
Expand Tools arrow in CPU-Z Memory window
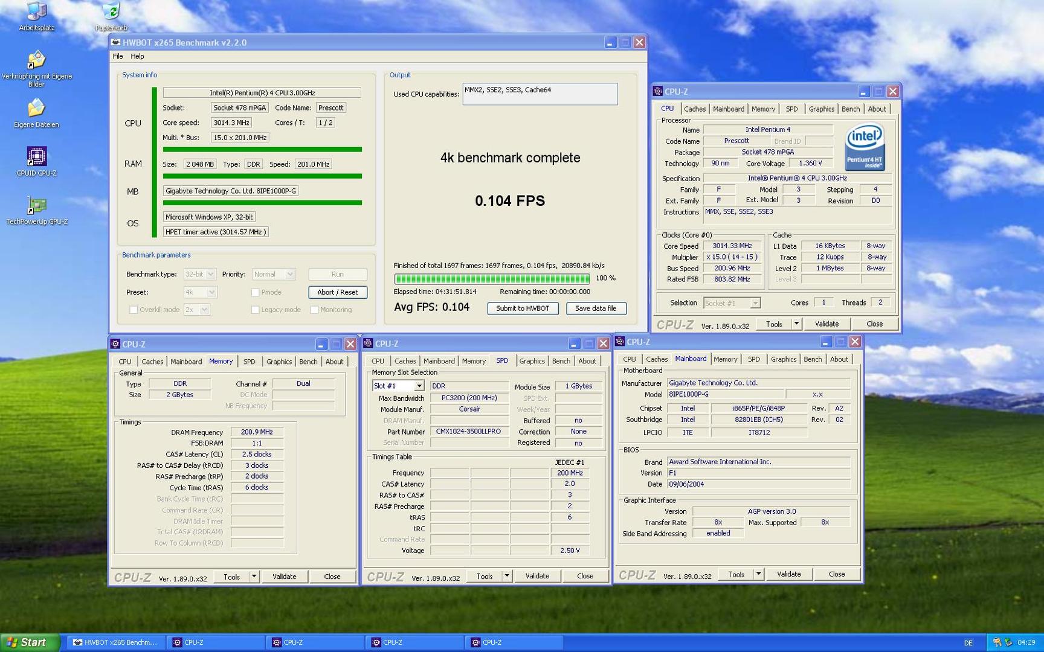pyautogui.click(x=254, y=577)
